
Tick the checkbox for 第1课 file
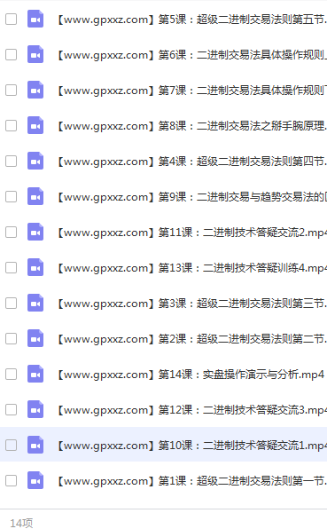pyautogui.click(x=12, y=481)
